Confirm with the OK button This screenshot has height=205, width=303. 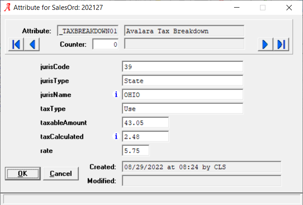(x=23, y=174)
